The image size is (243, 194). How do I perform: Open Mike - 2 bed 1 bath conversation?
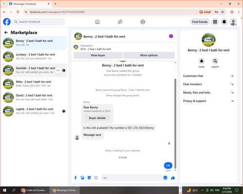(34, 84)
